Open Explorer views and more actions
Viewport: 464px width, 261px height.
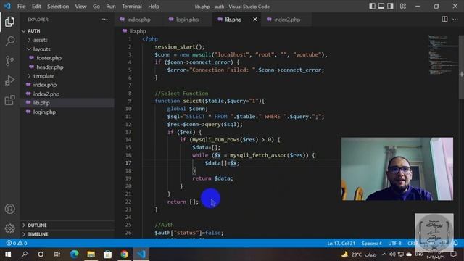coord(104,20)
